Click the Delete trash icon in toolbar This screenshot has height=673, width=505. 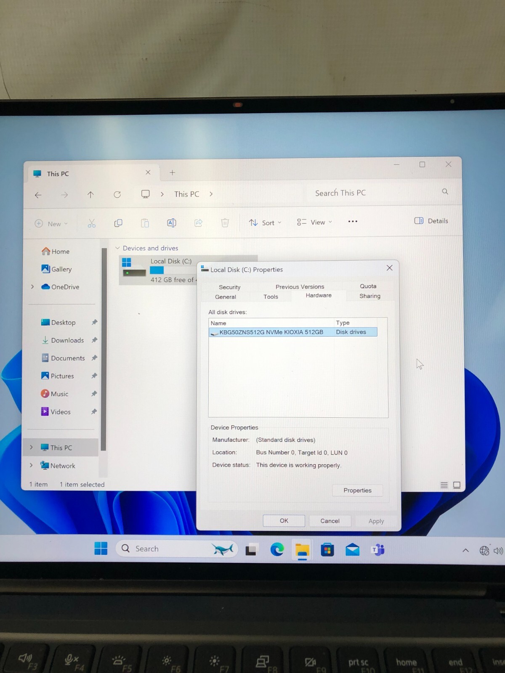point(225,223)
